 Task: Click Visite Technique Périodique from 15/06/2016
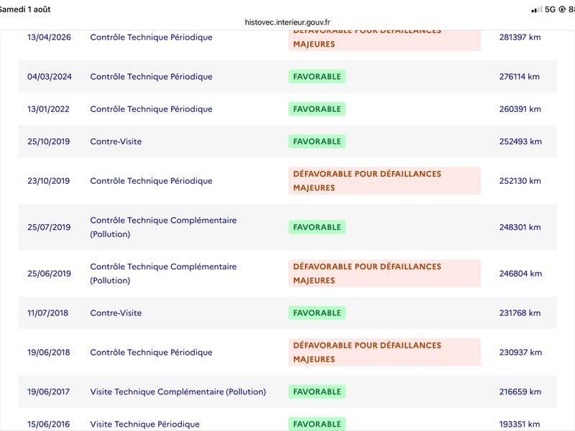pyautogui.click(x=145, y=424)
